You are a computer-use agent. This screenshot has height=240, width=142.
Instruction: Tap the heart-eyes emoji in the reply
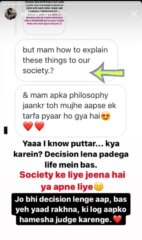point(106,116)
